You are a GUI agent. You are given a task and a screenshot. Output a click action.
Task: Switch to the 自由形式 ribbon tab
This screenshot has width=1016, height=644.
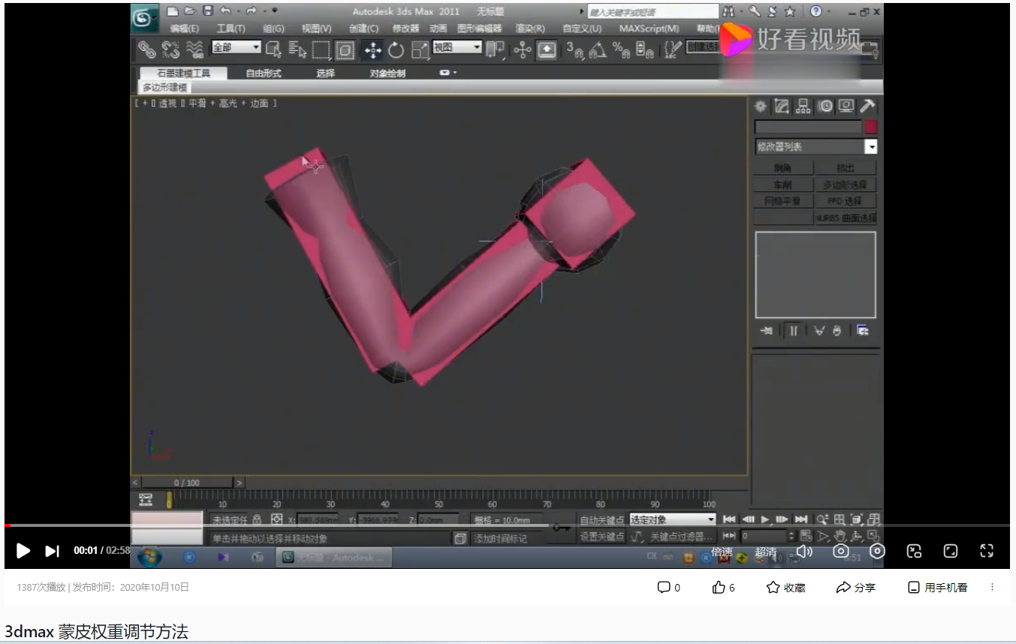point(264,73)
